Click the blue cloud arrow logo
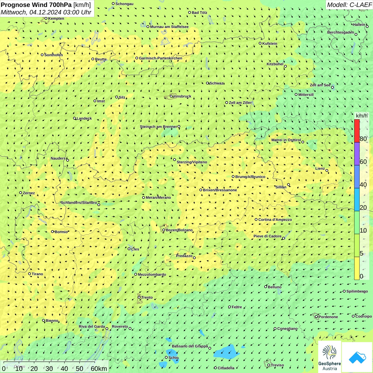Image resolution: width=373 pixels, height=373 pixels. coord(357,358)
